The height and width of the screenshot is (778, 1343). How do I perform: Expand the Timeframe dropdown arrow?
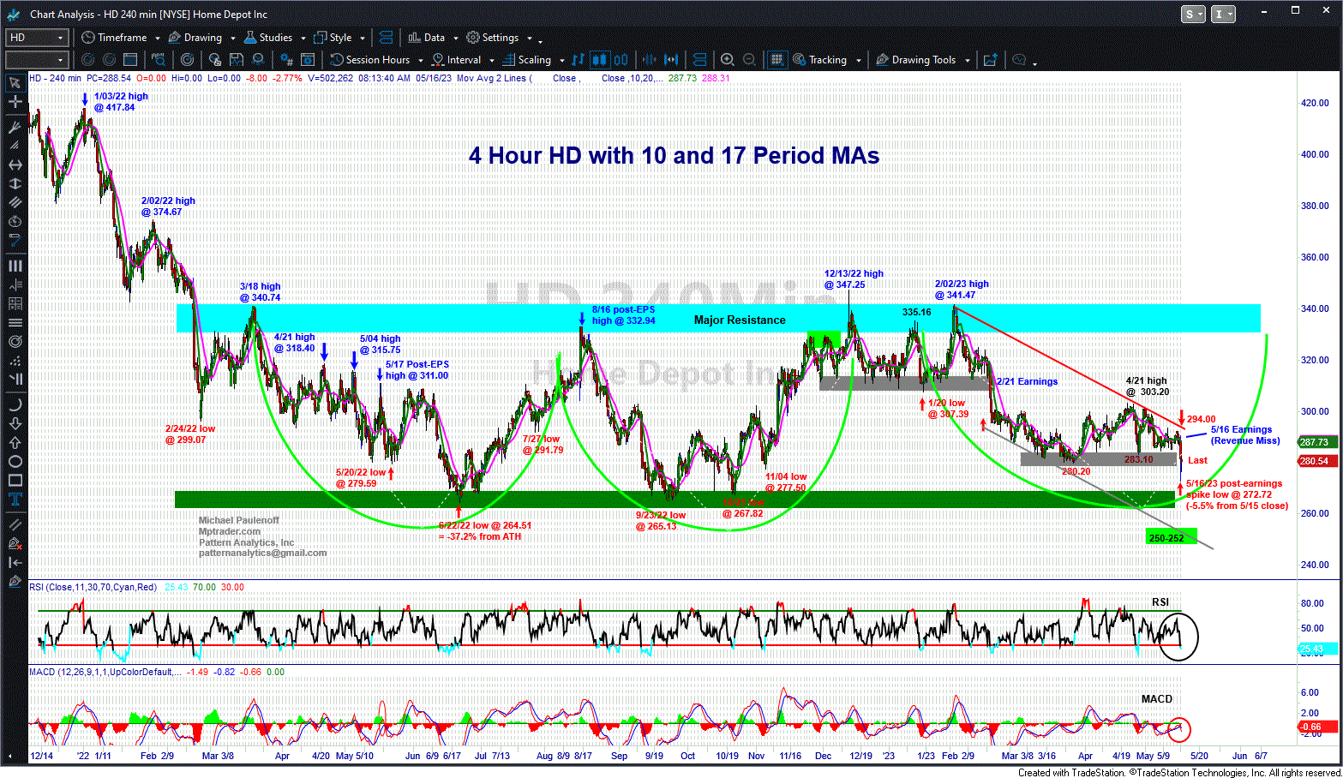[158, 39]
